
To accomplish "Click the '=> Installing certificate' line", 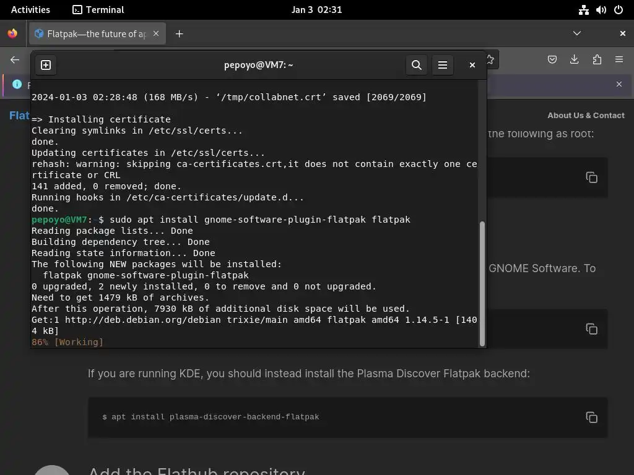I will tap(101, 119).
